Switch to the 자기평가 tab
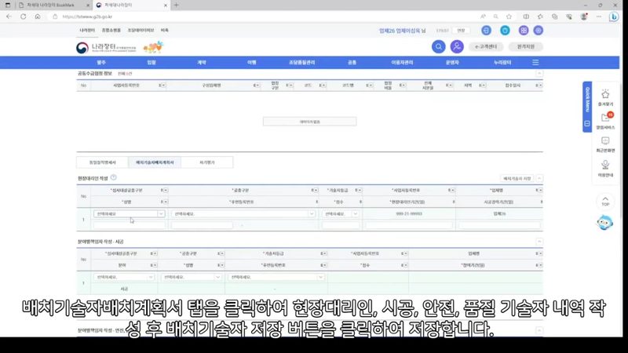This screenshot has height=353, width=628. click(x=207, y=162)
